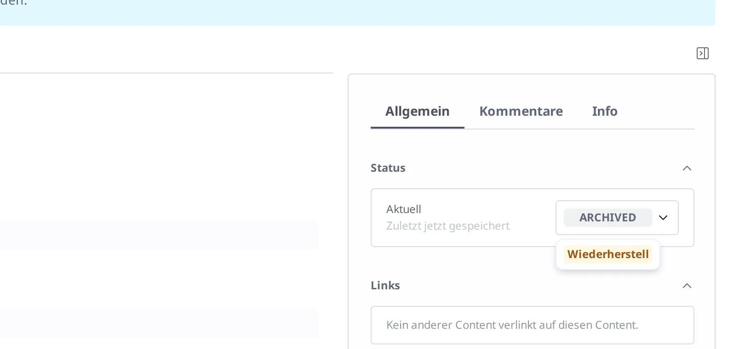Click 'Zuletzt jetzt gespeichert' text

(447, 226)
